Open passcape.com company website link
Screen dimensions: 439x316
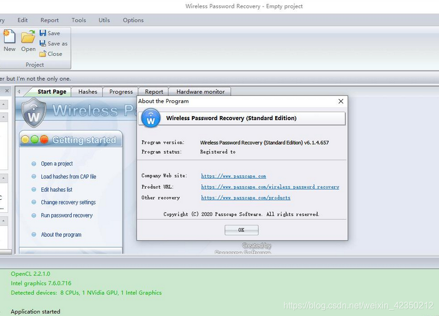coord(233,176)
